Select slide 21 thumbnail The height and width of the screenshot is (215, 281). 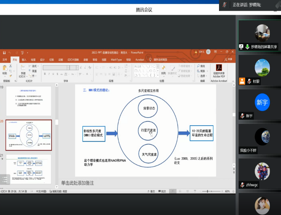pyautogui.click(x=29, y=169)
